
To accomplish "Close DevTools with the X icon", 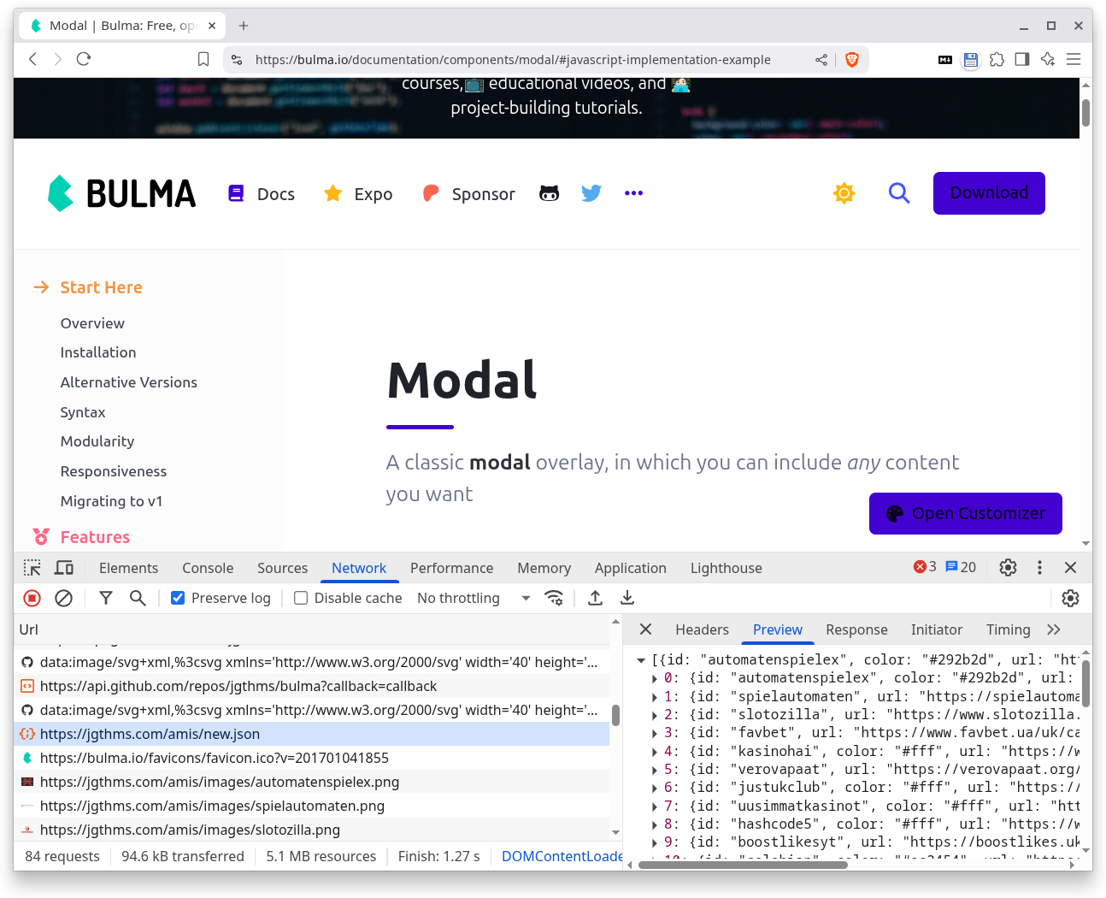I will [1070, 567].
